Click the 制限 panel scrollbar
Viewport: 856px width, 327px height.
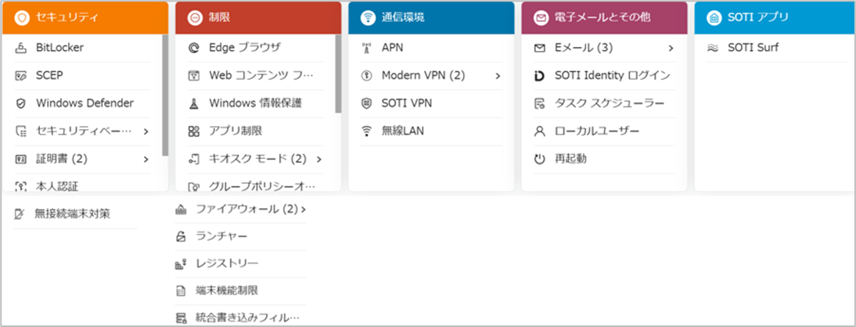338,74
